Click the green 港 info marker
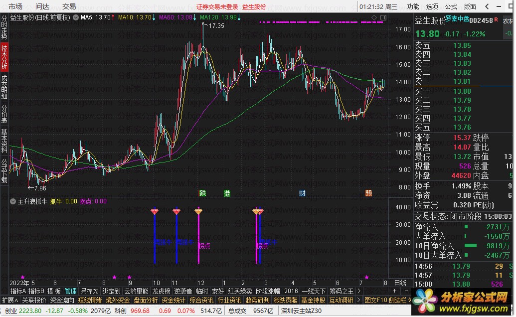The image size is (516, 317). point(227,193)
